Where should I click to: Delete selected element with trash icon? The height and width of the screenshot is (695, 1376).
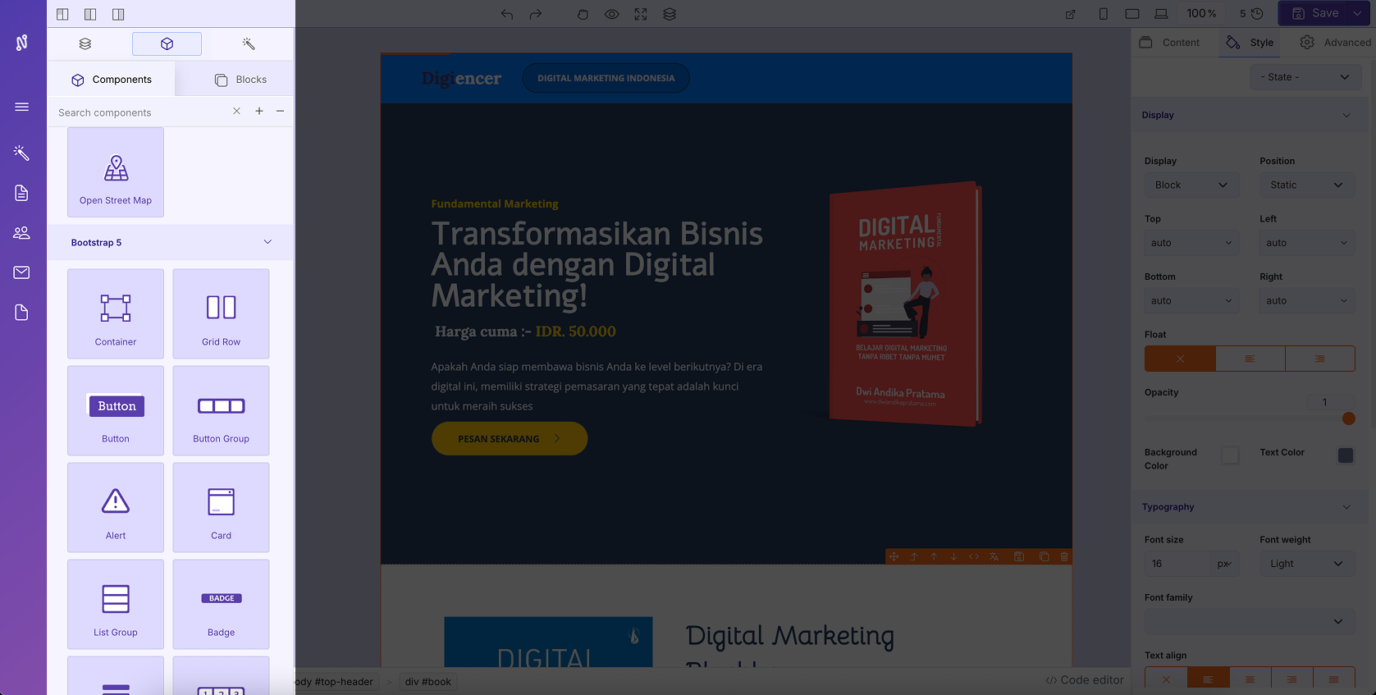[1064, 556]
